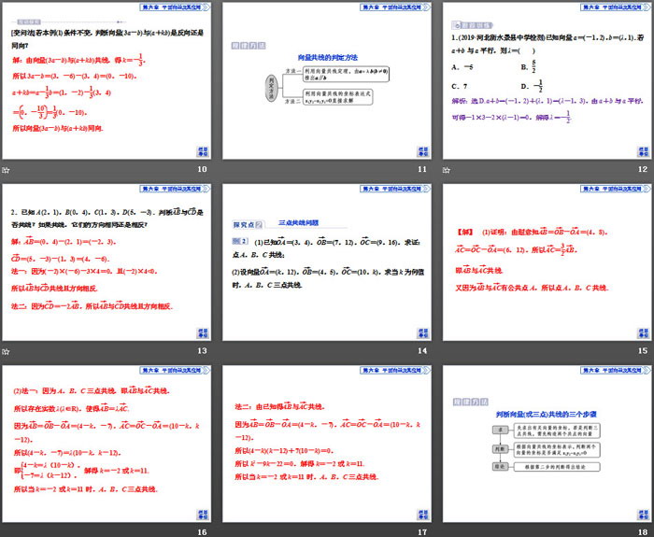Screen dimensions: 654x537
Task: Click the chapter header banner on slide 15
Action: click(x=615, y=189)
